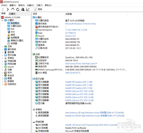Open the Internet Explorer version link

click(76, 30)
